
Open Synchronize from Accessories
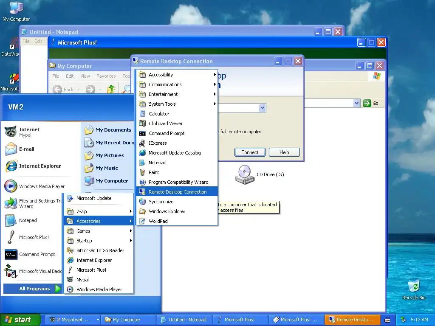coord(177,202)
